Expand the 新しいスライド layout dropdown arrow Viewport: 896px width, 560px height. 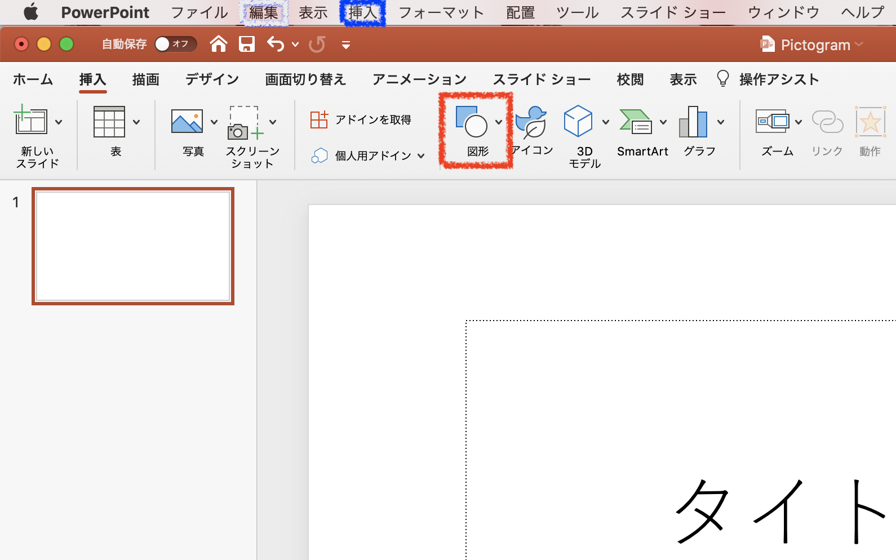59,122
